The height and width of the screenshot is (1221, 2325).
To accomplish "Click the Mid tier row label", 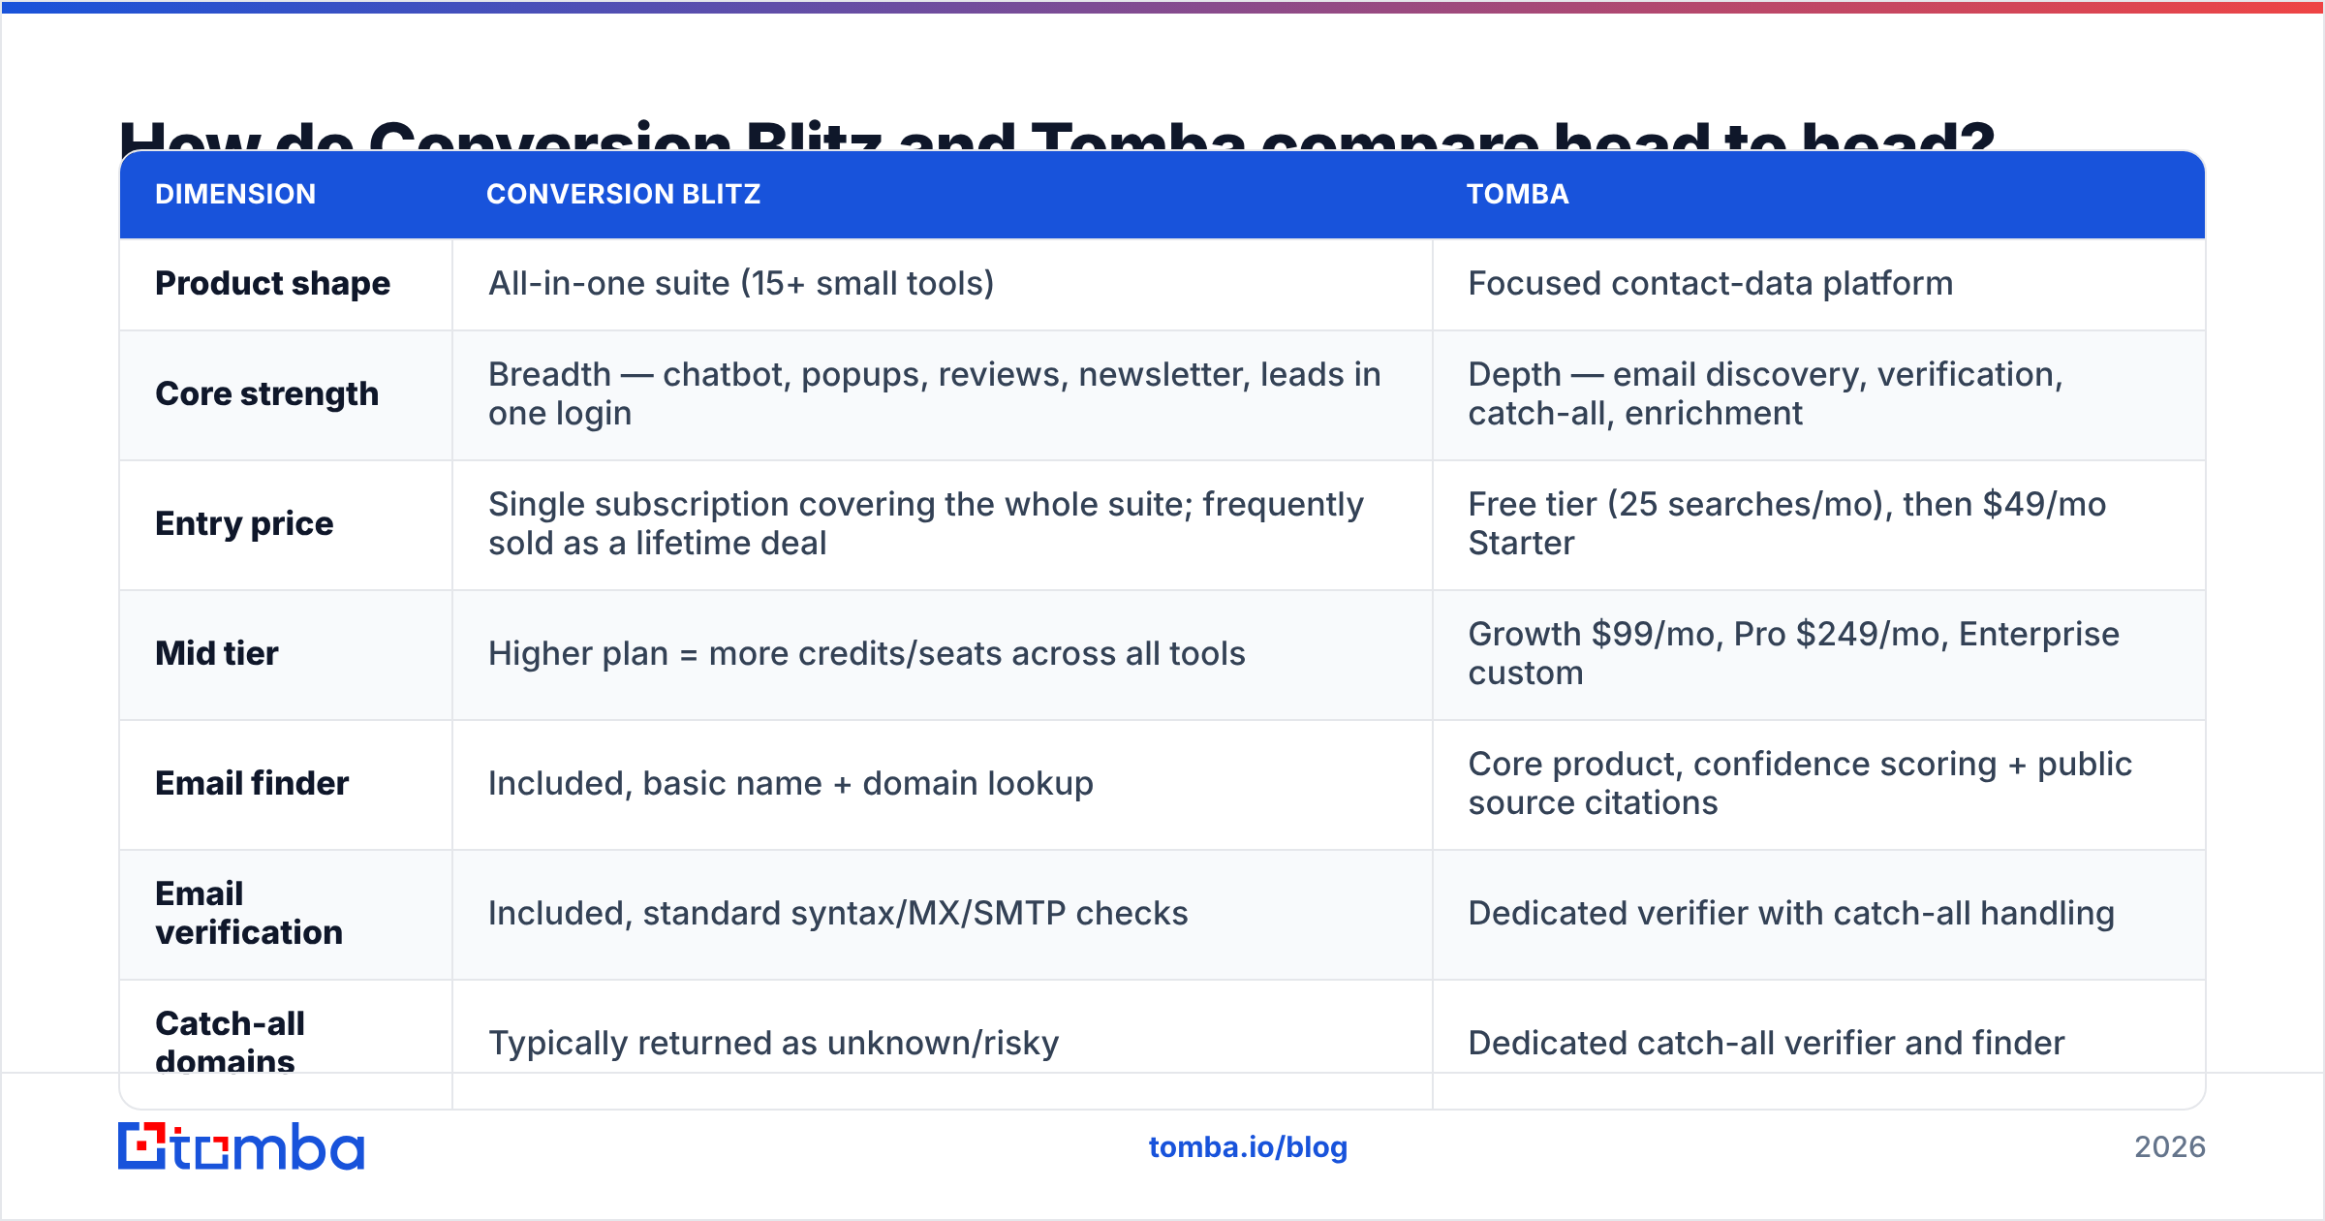I will click(x=216, y=653).
